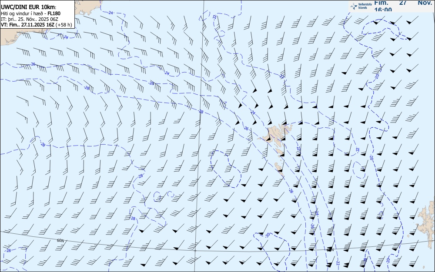435x272 pixels.
Task: Click the 'UWC/DINI EUR 10km' chart title
Action: (x=29, y=7)
